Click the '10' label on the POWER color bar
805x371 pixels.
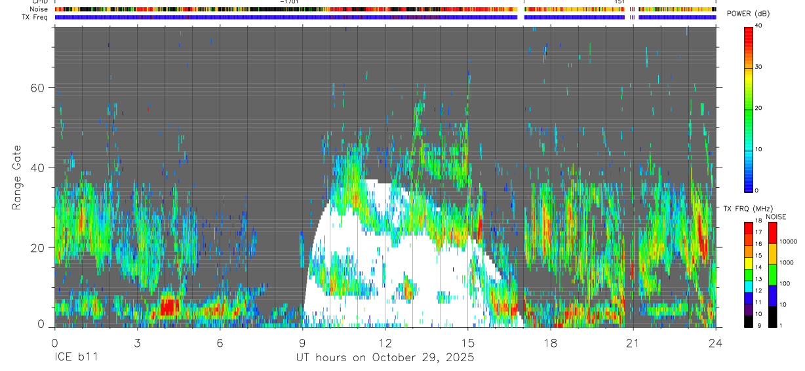(760, 149)
